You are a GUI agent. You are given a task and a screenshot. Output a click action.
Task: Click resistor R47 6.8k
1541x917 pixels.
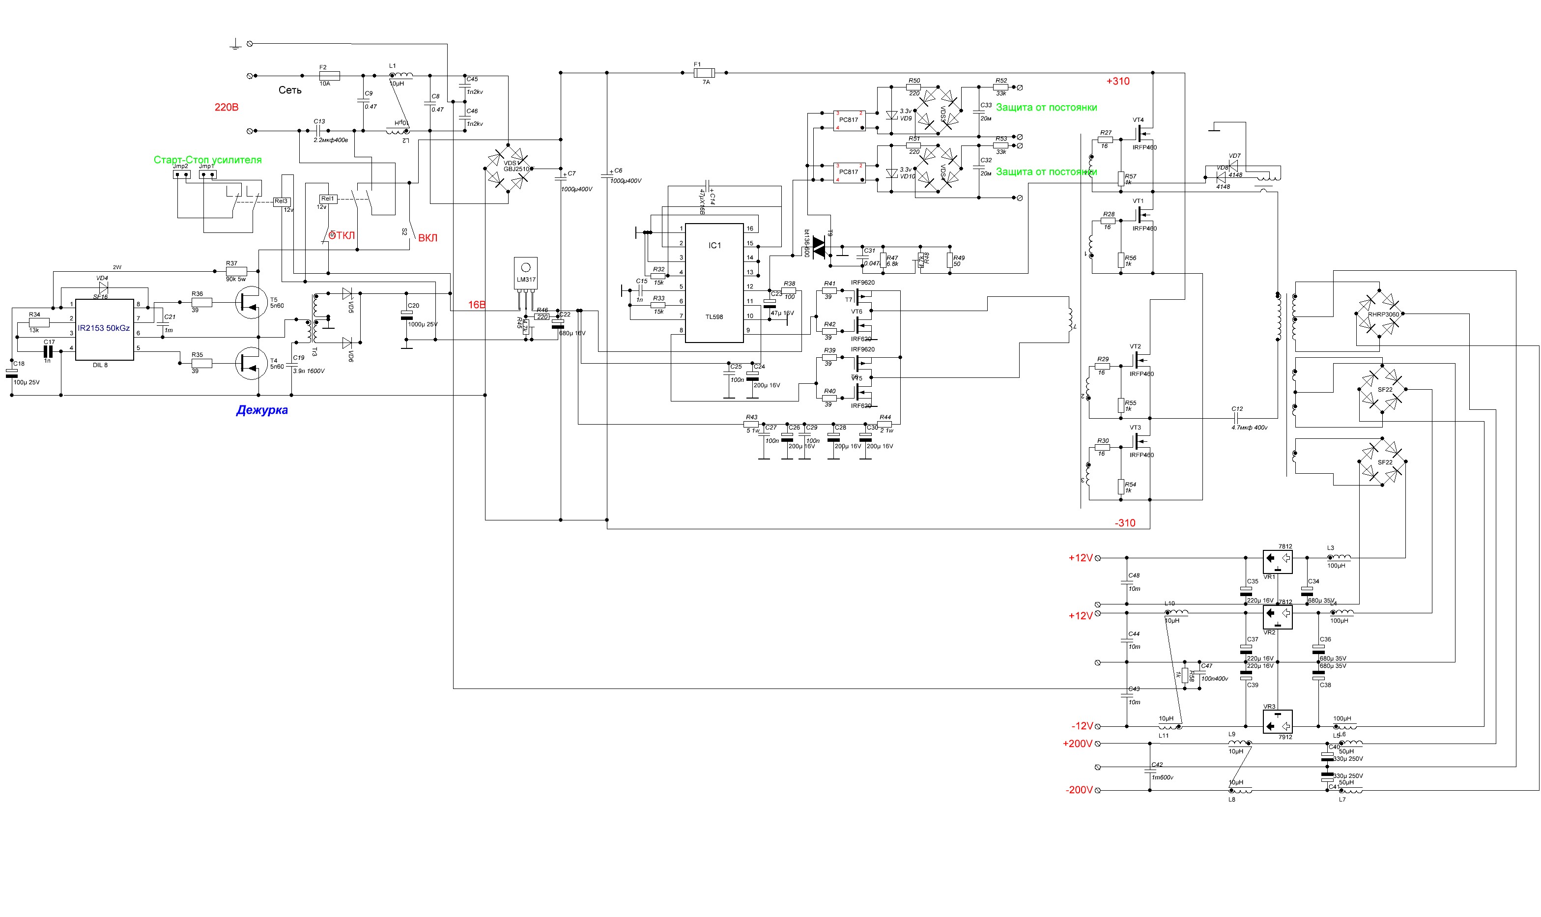pos(883,259)
